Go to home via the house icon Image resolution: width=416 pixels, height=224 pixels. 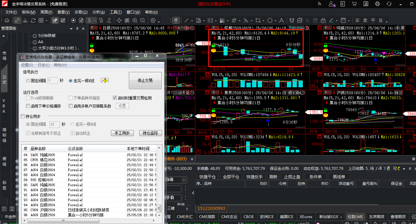[7, 20]
